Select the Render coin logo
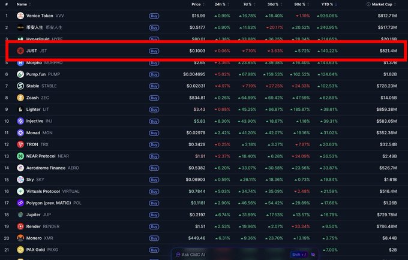 20,226
